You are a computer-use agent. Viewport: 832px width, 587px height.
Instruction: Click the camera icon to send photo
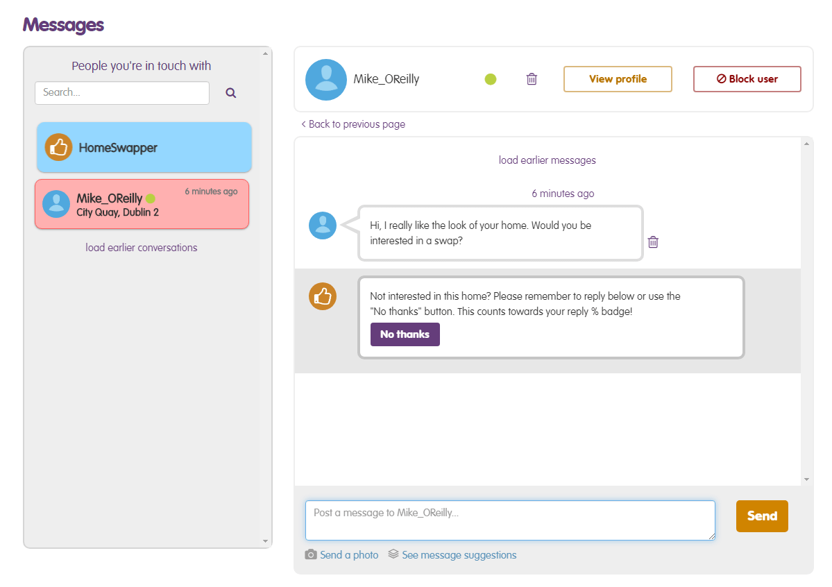coord(311,555)
